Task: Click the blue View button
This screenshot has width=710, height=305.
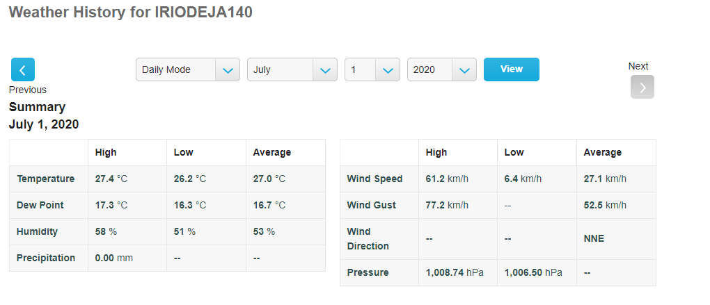Action: (511, 69)
